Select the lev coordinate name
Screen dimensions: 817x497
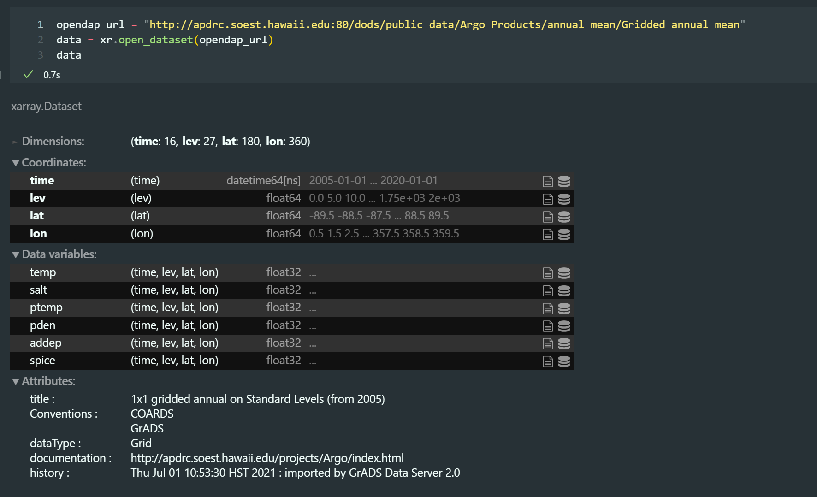click(37, 198)
